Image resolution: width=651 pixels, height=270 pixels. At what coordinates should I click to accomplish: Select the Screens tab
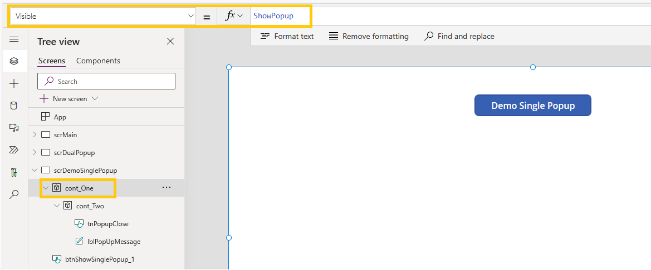tap(51, 61)
